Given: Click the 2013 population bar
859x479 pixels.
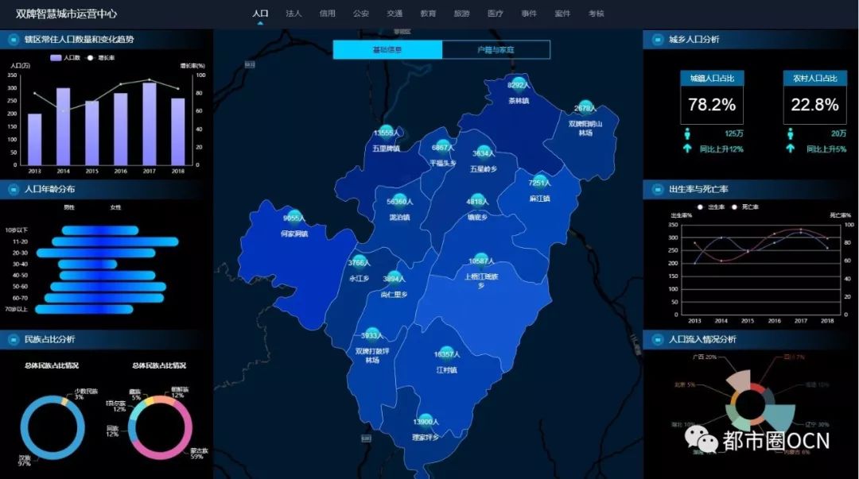Looking at the screenshot, I should pyautogui.click(x=34, y=139).
